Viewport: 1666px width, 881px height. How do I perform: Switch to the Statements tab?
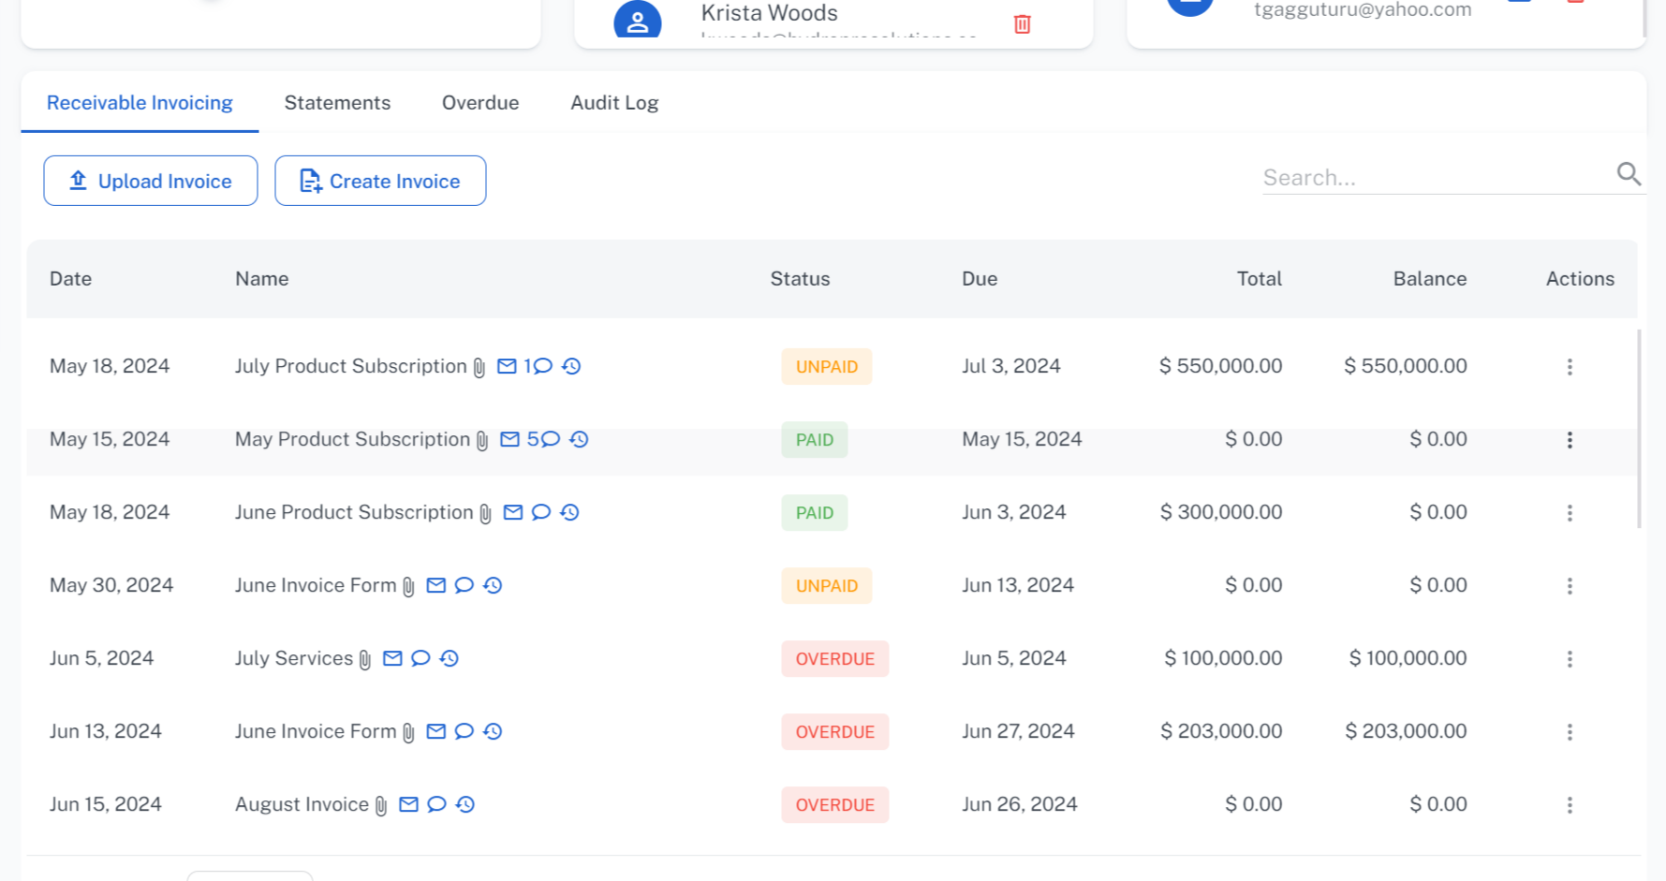(337, 103)
